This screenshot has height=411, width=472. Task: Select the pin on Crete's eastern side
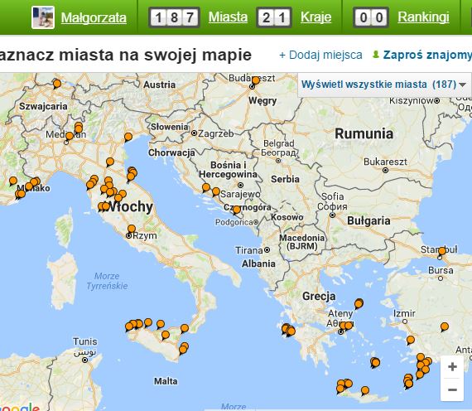[365, 391]
